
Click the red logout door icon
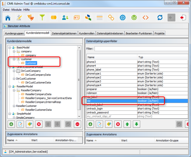[x=183, y=17]
